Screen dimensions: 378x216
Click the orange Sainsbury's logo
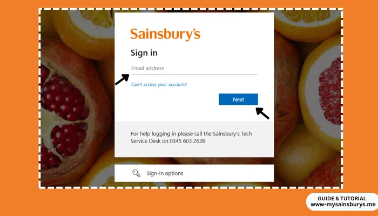point(165,34)
